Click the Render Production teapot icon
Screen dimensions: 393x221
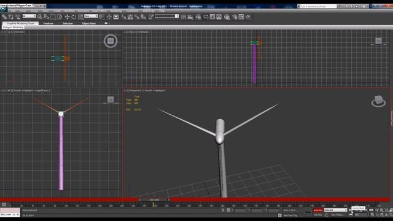click(248, 17)
